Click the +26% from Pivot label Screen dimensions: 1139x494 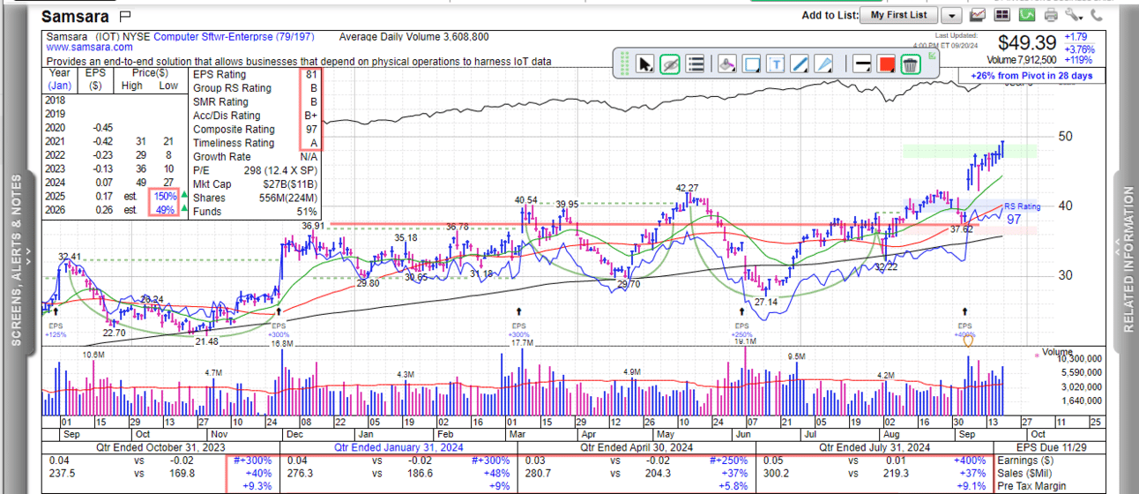1031,76
